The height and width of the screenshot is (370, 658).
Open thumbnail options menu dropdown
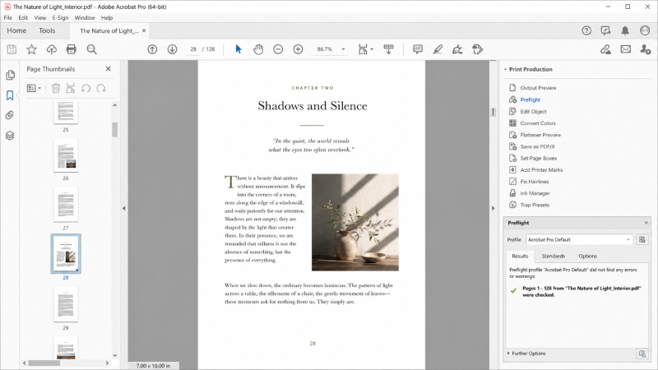[34, 88]
